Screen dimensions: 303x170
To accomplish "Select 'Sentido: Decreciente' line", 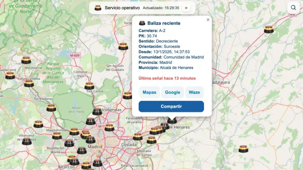I will 158,41.
